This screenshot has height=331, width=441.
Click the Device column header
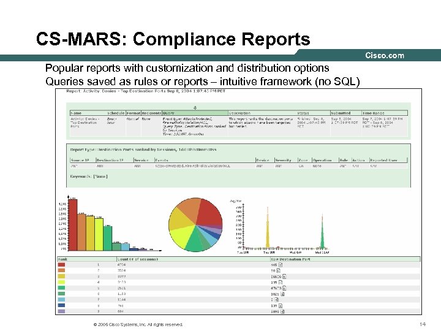pos(265,160)
